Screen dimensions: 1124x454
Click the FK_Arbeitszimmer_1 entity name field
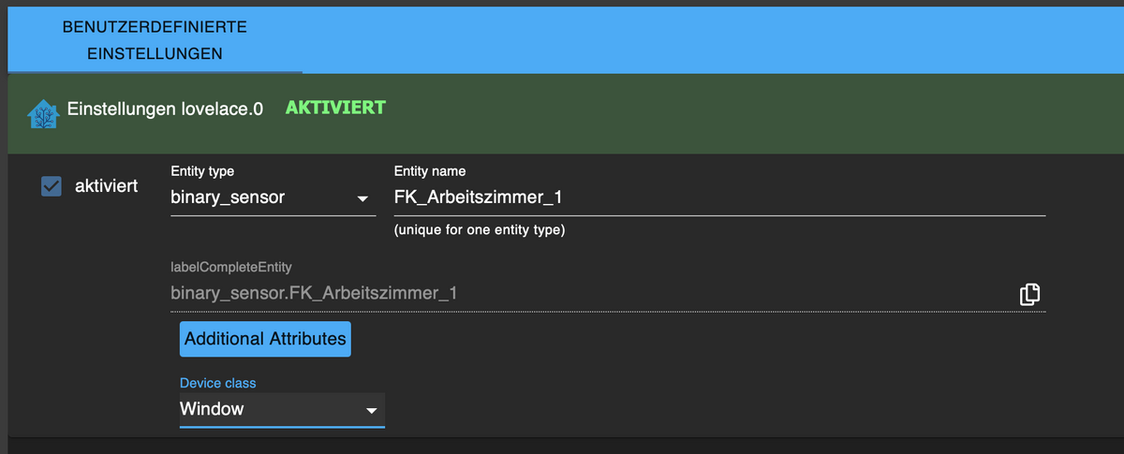[x=718, y=198]
